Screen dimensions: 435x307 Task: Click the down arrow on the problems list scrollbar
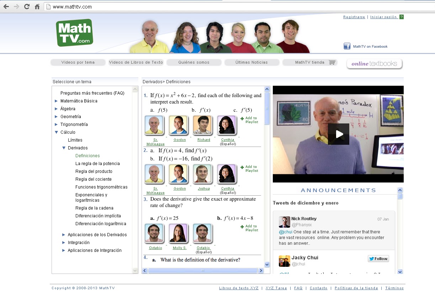(267, 264)
